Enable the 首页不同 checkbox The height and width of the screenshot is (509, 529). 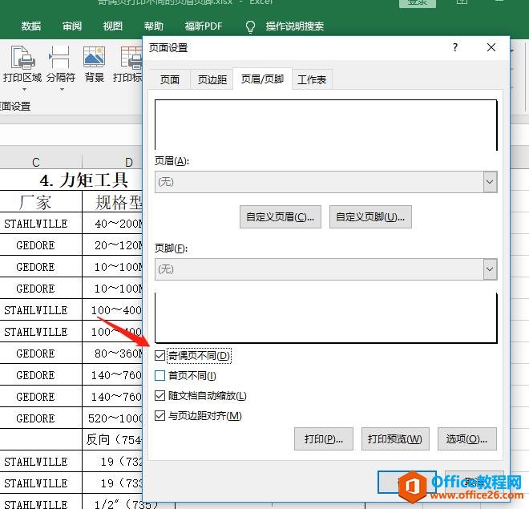(160, 375)
